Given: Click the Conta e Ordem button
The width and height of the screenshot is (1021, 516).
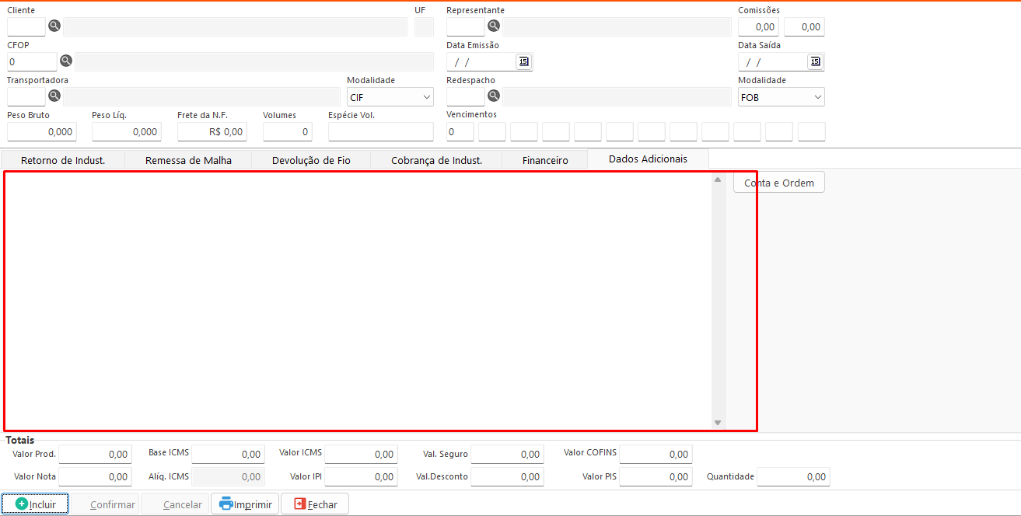Looking at the screenshot, I should coord(779,183).
